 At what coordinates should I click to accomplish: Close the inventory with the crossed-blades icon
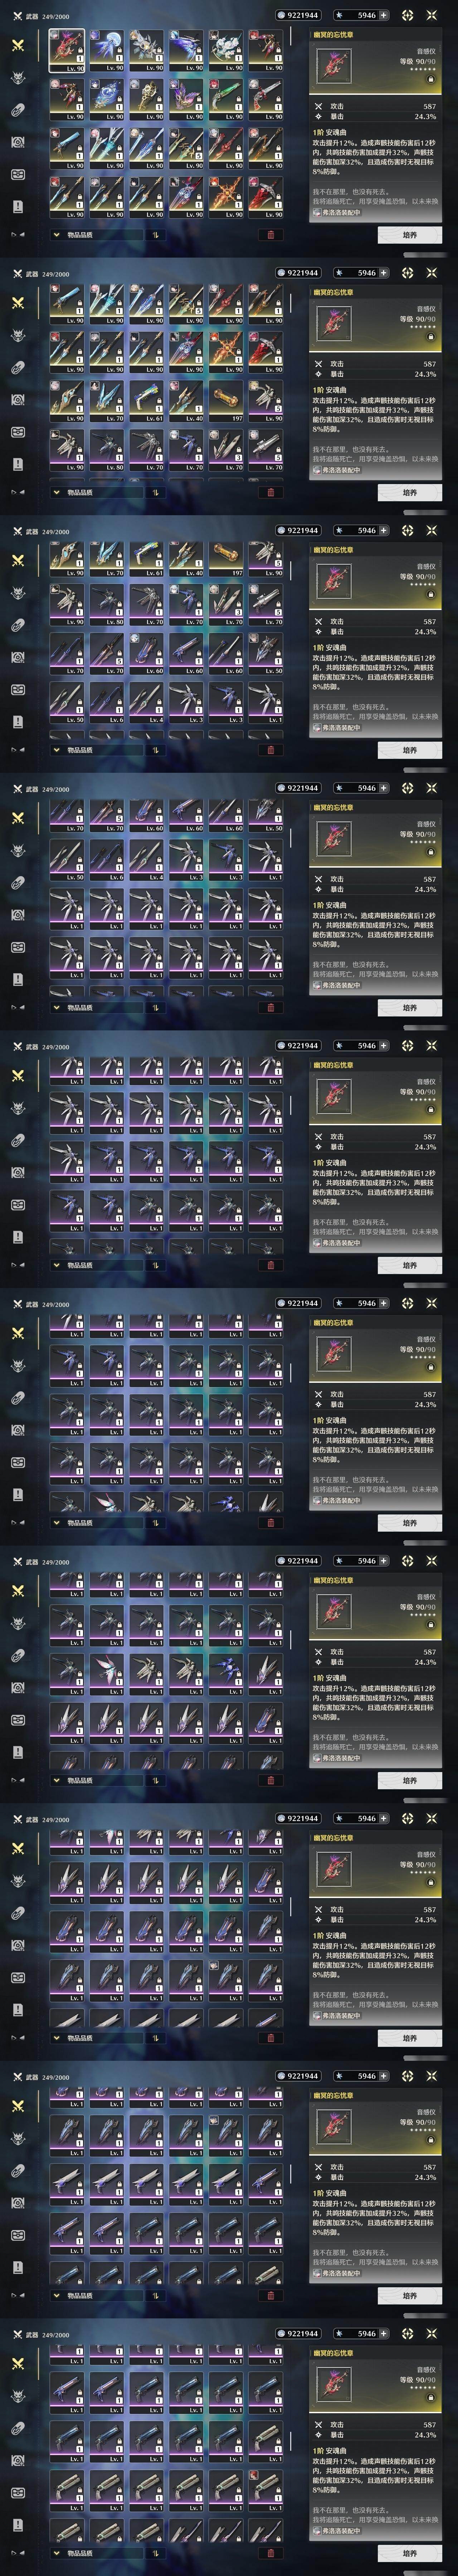point(432,15)
